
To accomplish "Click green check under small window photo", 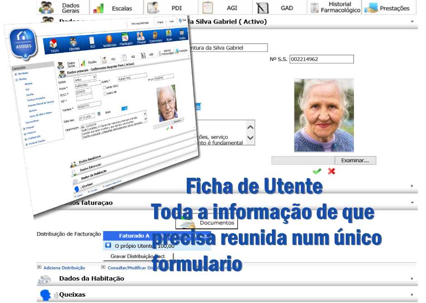I will (167, 128).
